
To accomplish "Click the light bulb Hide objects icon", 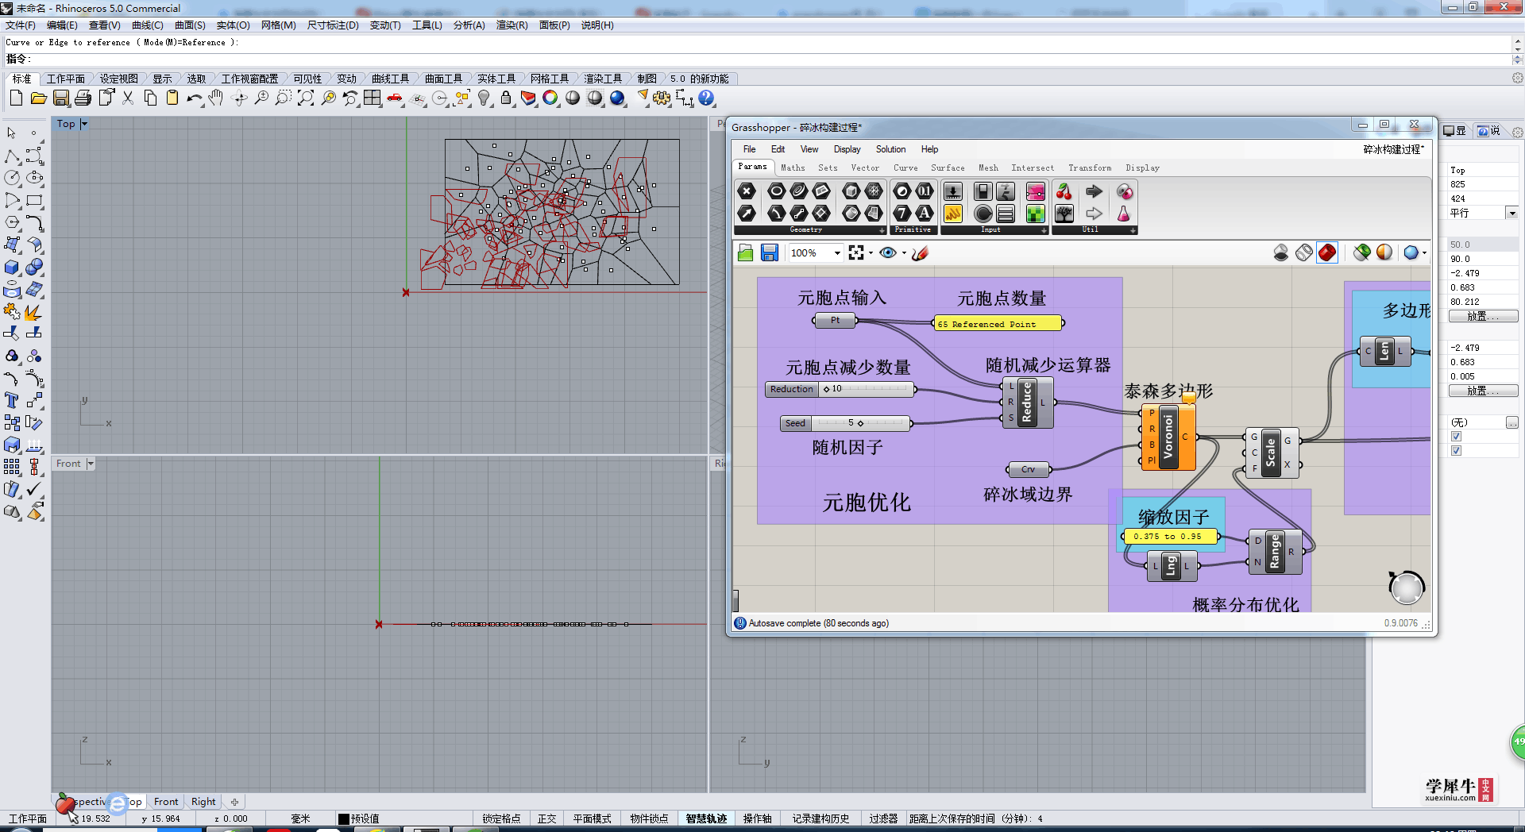I will tap(484, 98).
